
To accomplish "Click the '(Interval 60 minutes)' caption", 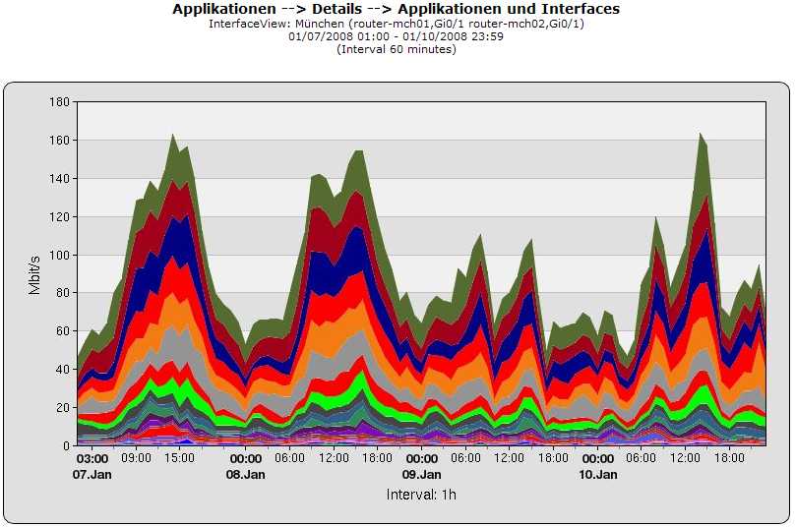I will (x=397, y=49).
